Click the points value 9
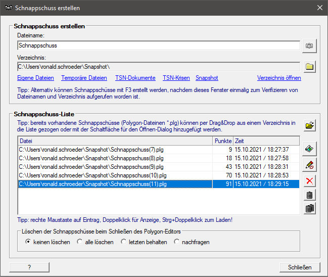The image size is (328, 277). [x=230, y=150]
